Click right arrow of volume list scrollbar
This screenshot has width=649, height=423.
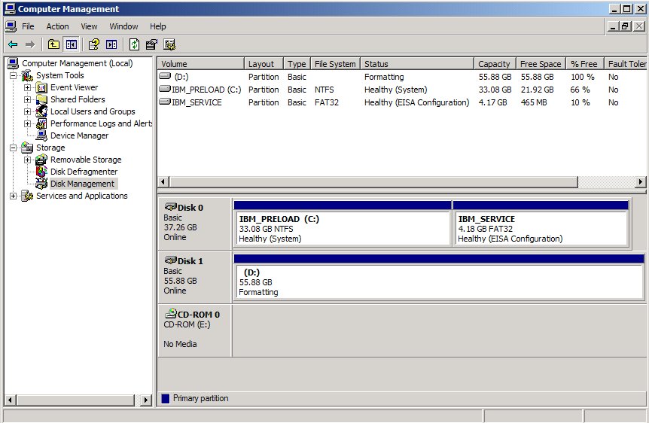pyautogui.click(x=641, y=182)
